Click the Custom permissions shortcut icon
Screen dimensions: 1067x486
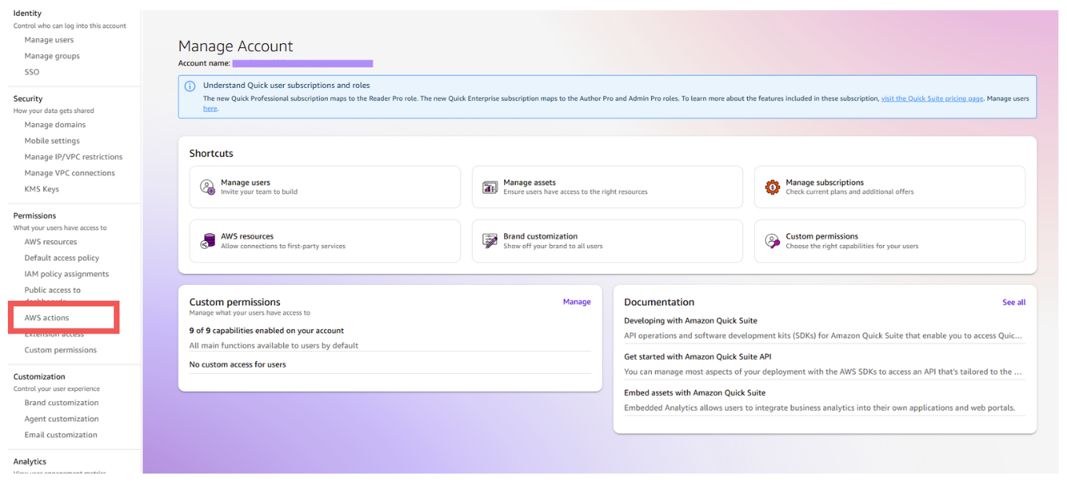click(772, 241)
